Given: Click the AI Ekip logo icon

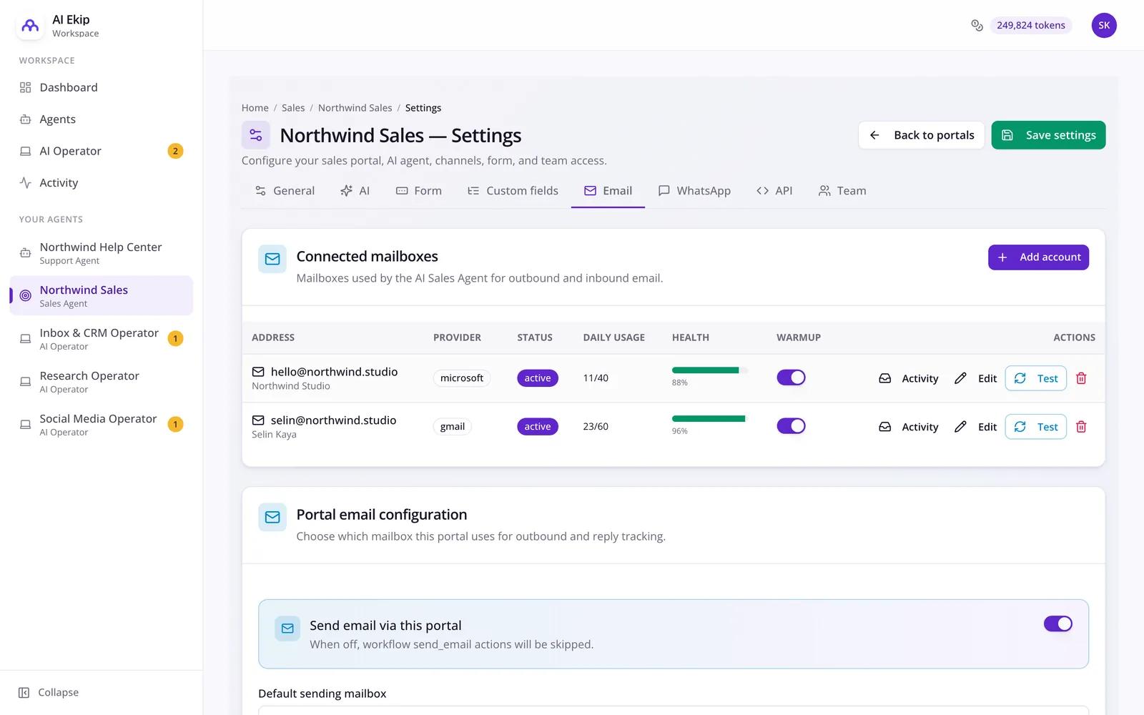Looking at the screenshot, I should click(x=30, y=26).
